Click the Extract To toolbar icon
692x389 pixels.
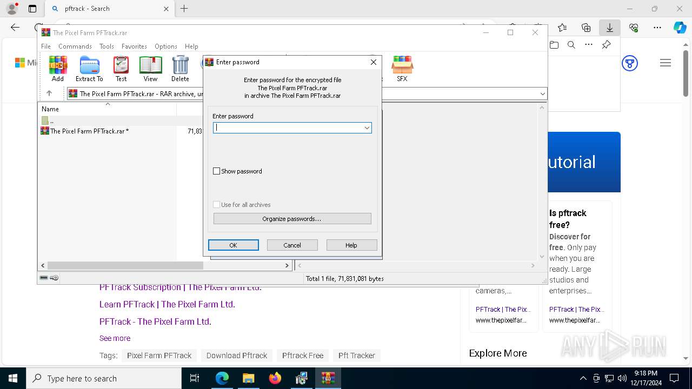89,69
